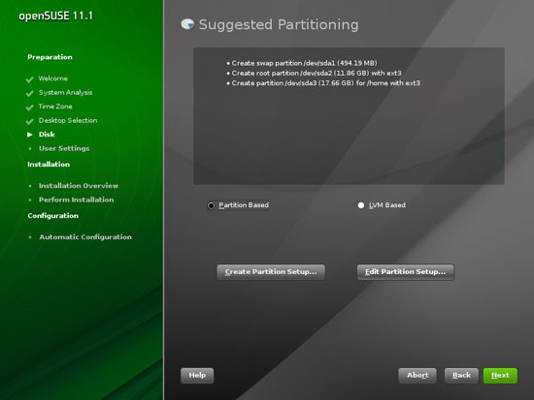The image size is (534, 400).
Task: Select the Partition Based radio button
Action: tap(211, 205)
